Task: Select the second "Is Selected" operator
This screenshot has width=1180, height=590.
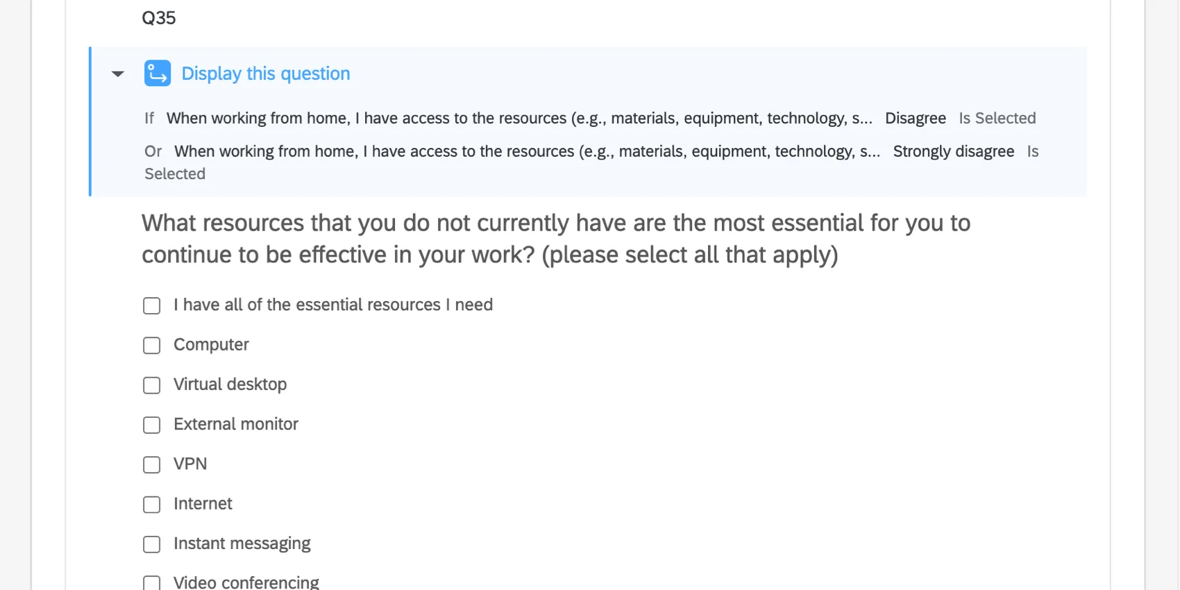Action: click(x=1032, y=151)
